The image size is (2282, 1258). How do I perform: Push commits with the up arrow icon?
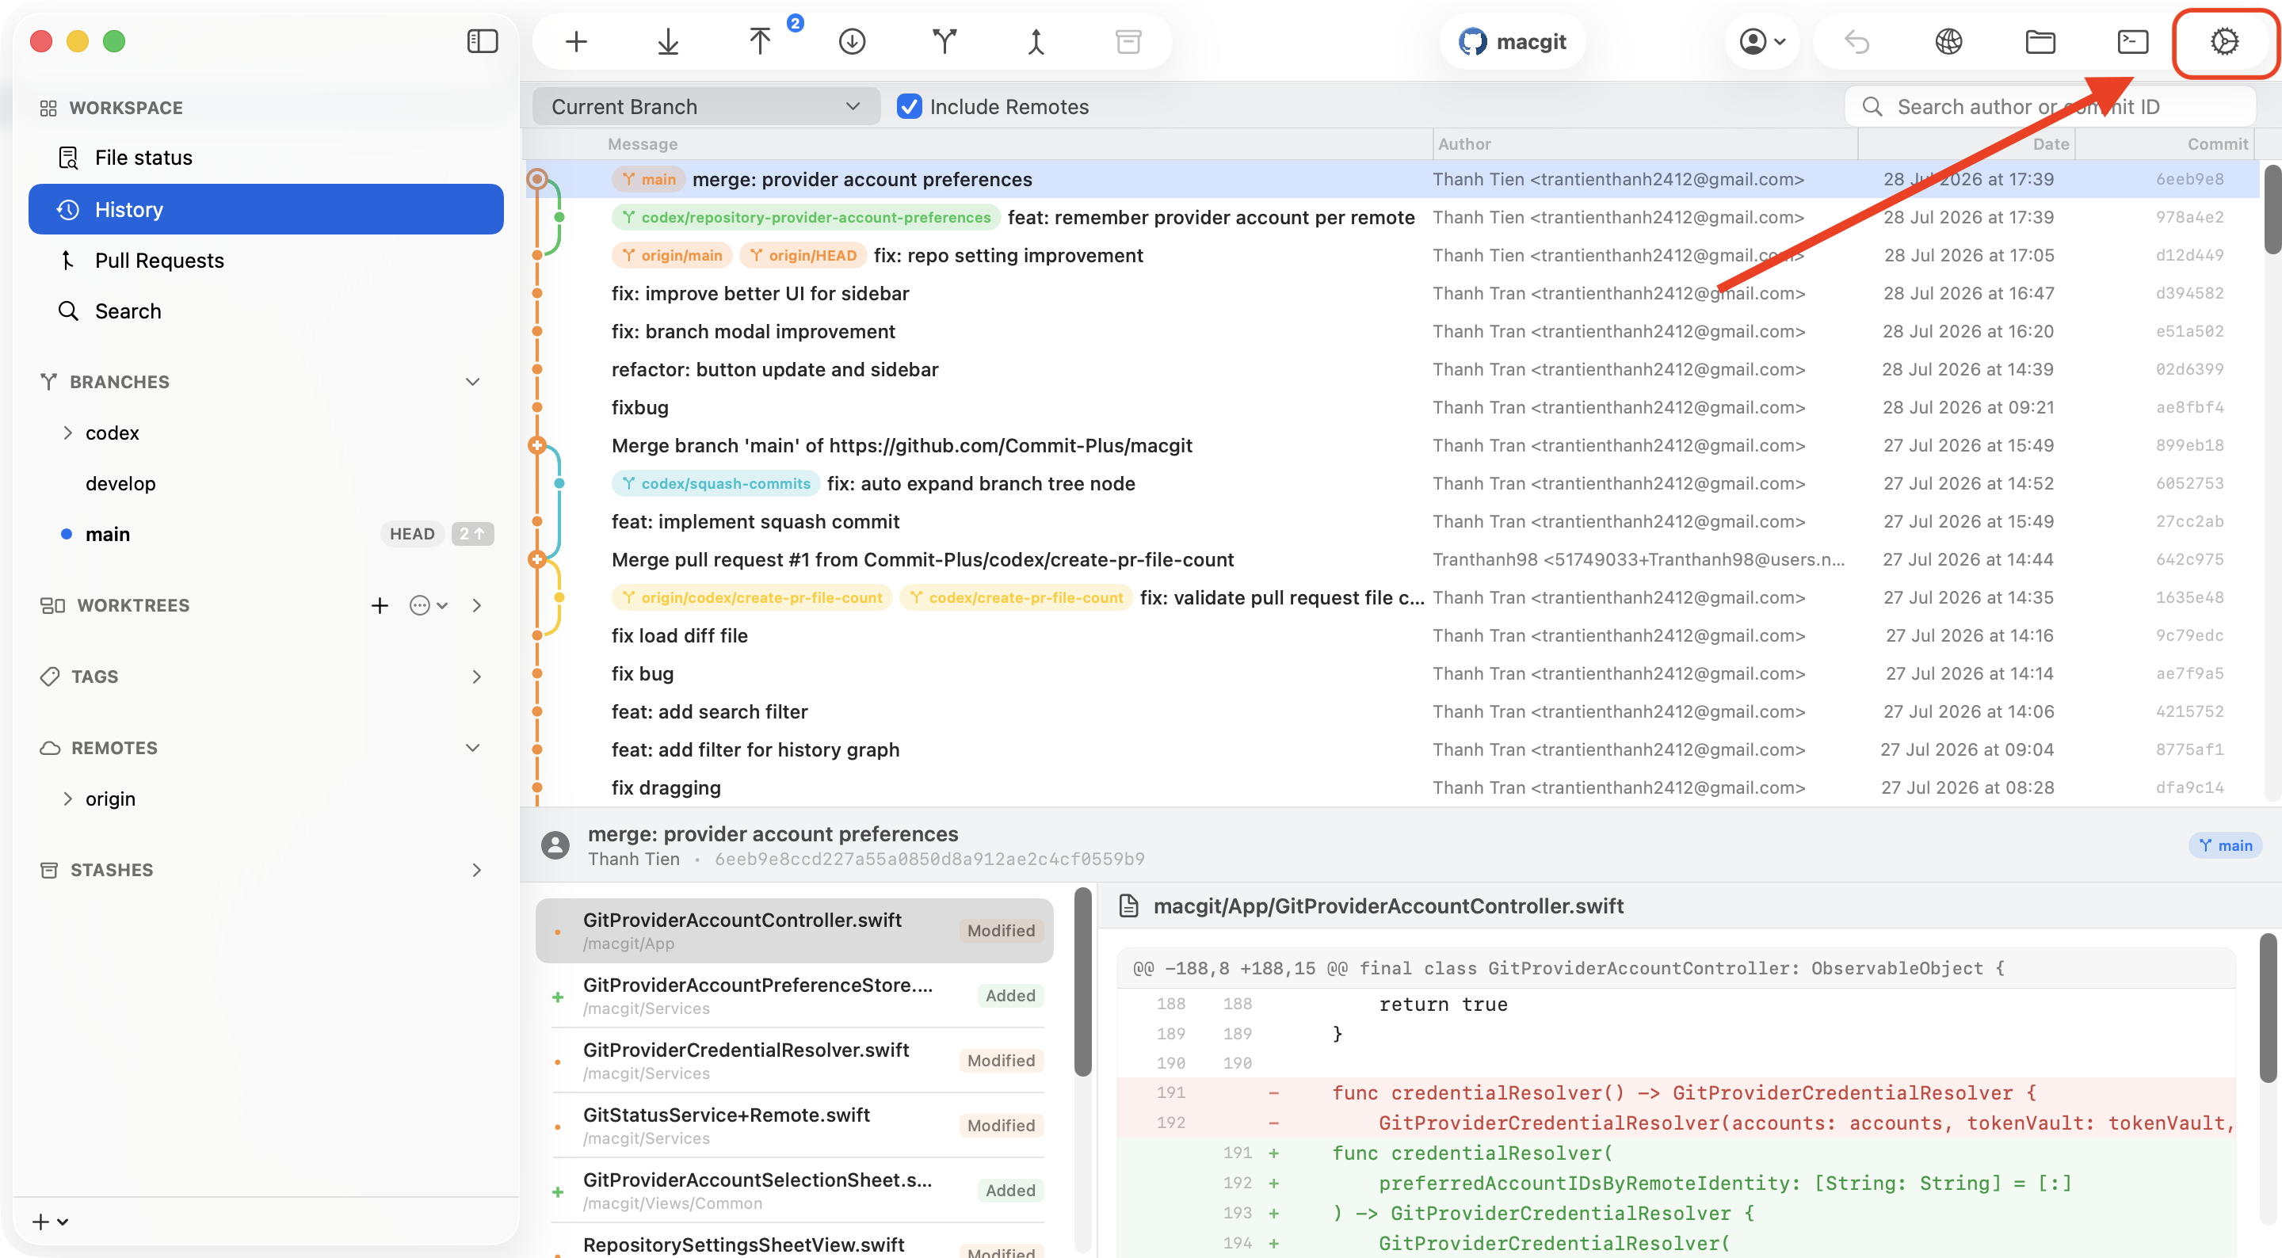(x=760, y=40)
